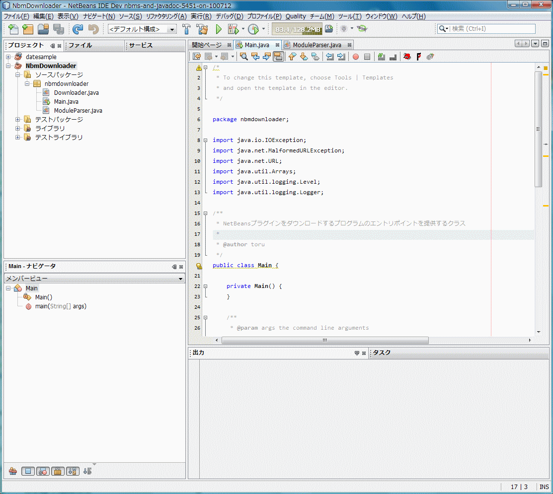Profile the project with the clock icon
The height and width of the screenshot is (494, 553).
pos(253,29)
